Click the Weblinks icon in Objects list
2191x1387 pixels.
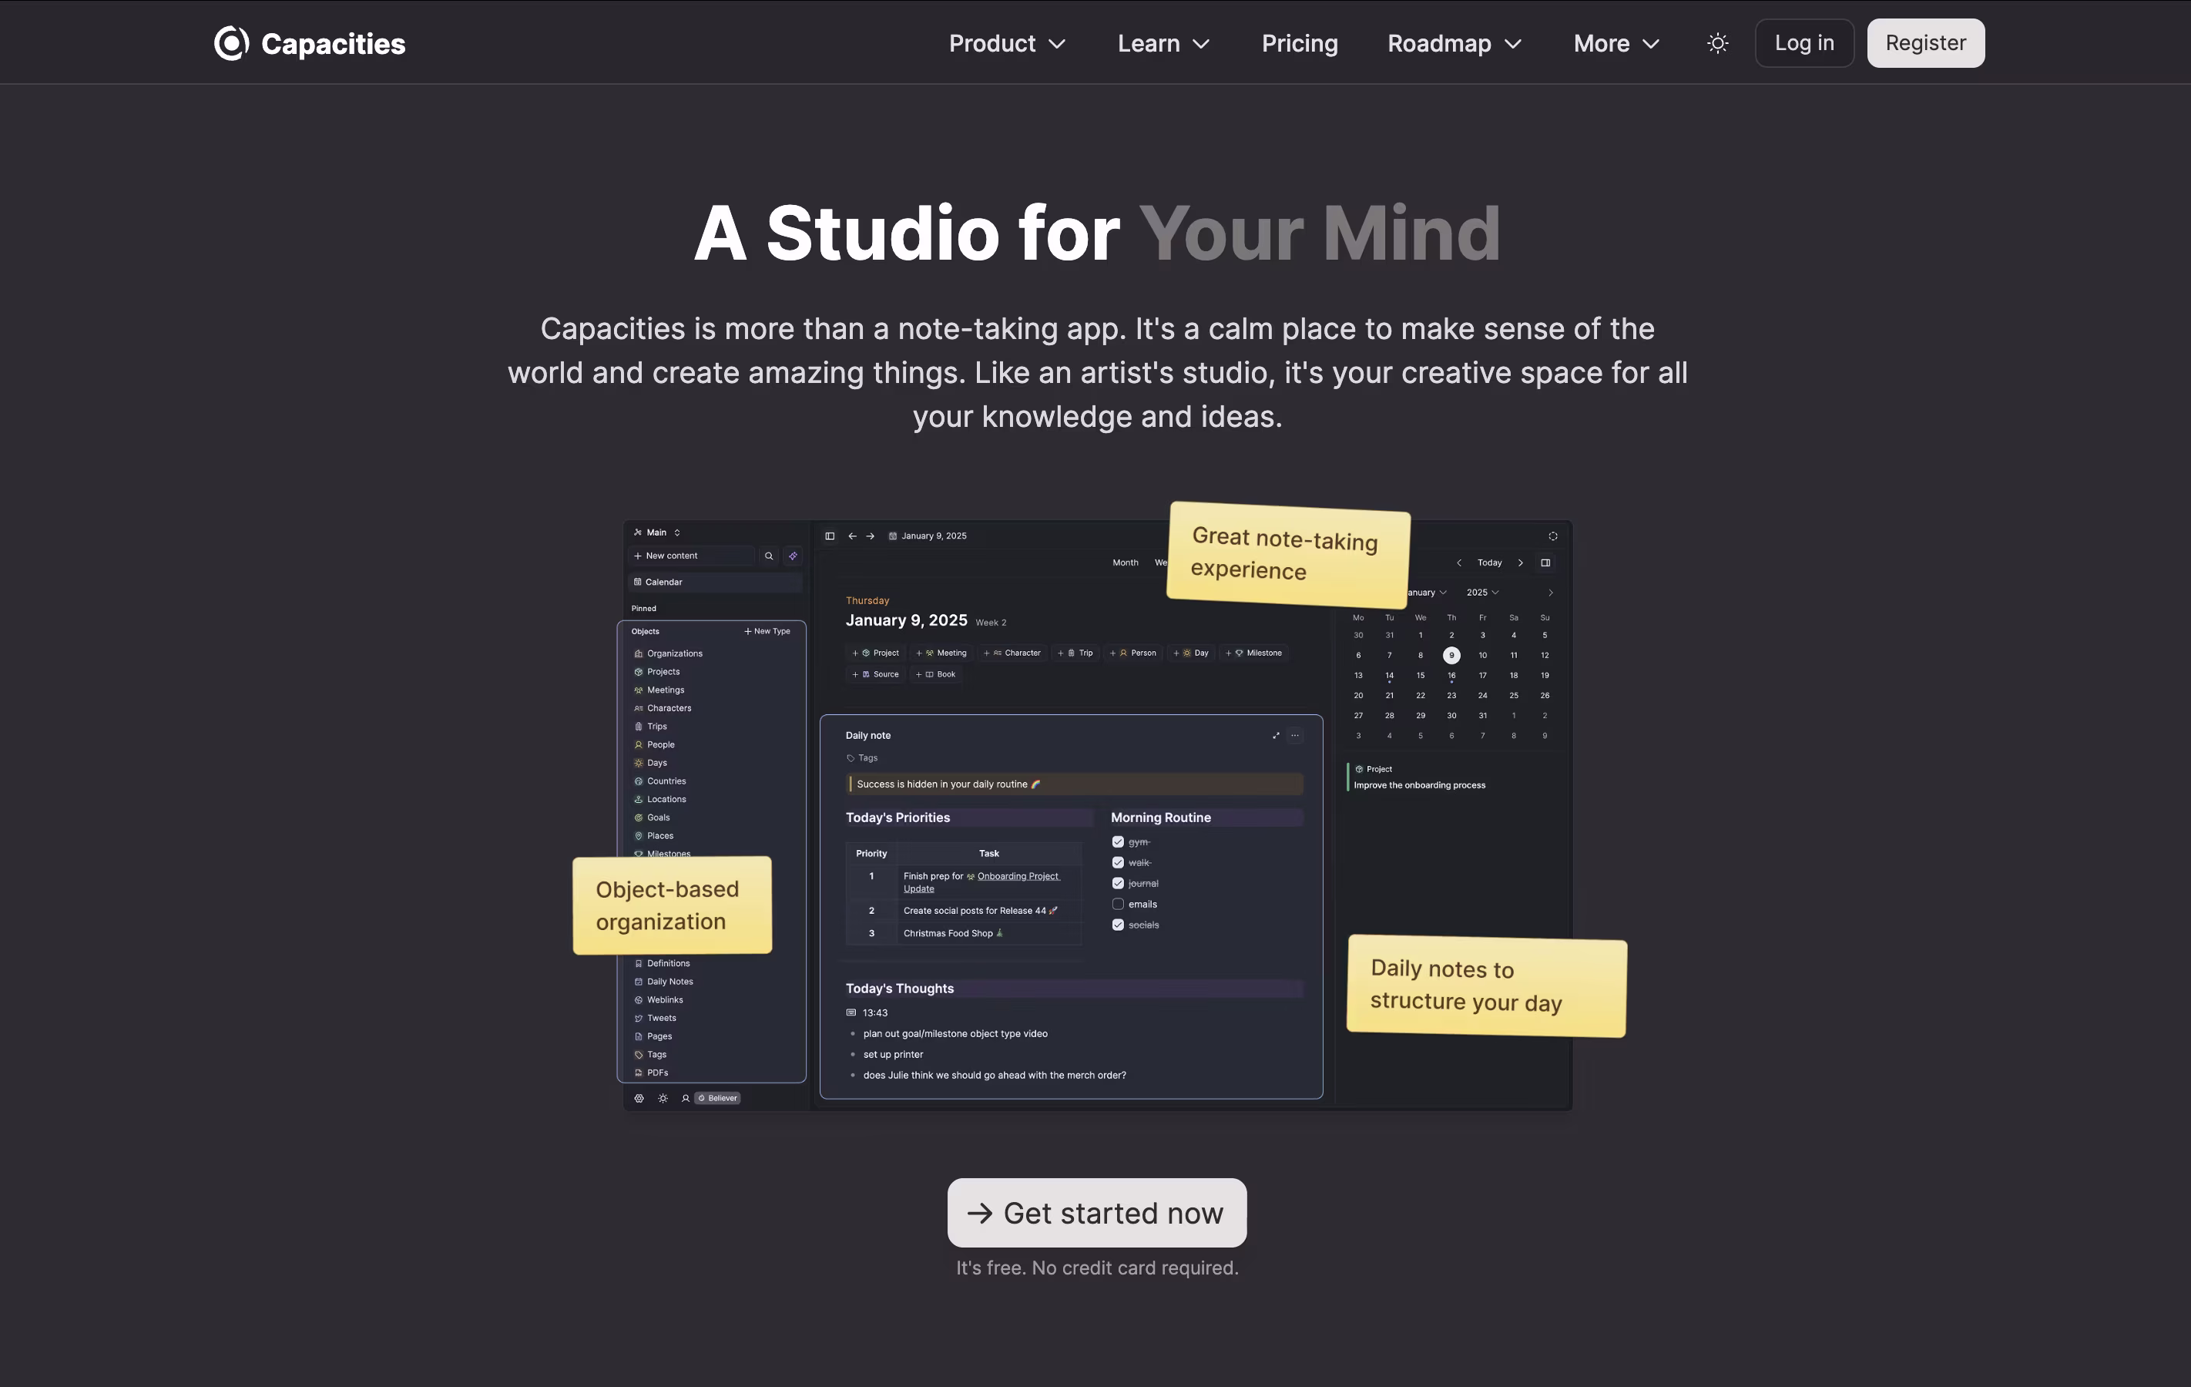(x=639, y=1000)
